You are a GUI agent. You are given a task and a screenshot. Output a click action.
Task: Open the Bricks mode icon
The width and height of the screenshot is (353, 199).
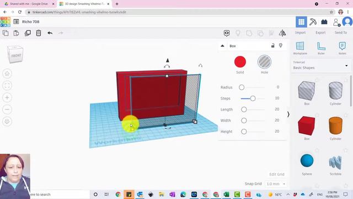coord(324,22)
